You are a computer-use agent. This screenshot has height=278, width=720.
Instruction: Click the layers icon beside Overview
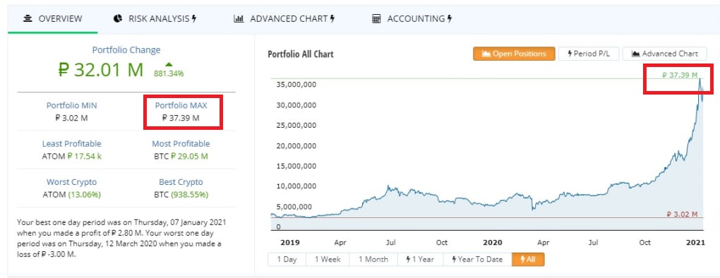(28, 19)
